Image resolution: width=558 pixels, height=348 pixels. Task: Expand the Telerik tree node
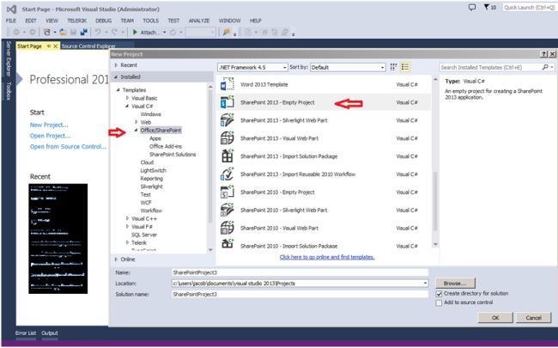tap(127, 242)
